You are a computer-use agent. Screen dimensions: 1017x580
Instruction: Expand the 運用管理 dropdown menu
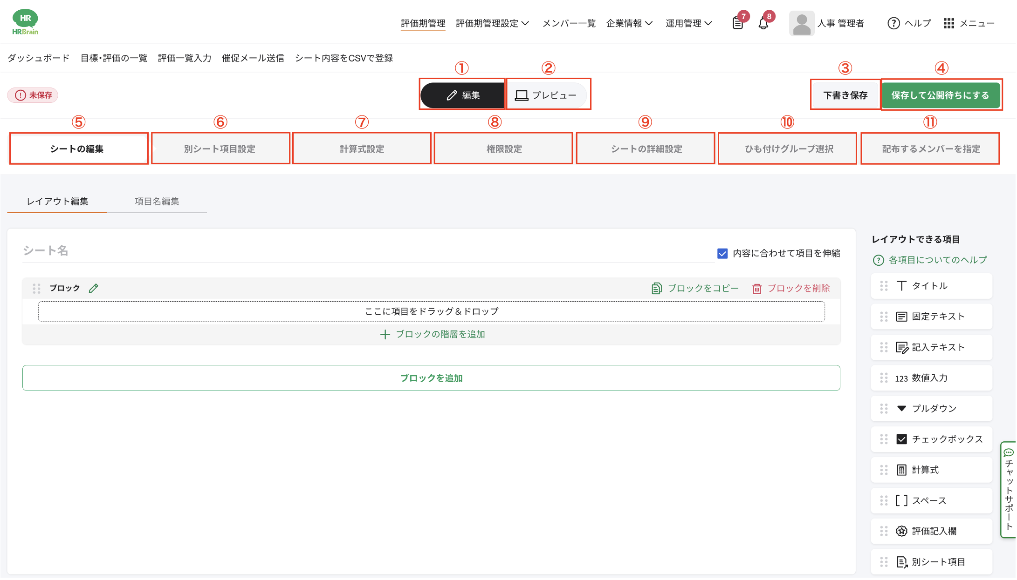pos(688,23)
